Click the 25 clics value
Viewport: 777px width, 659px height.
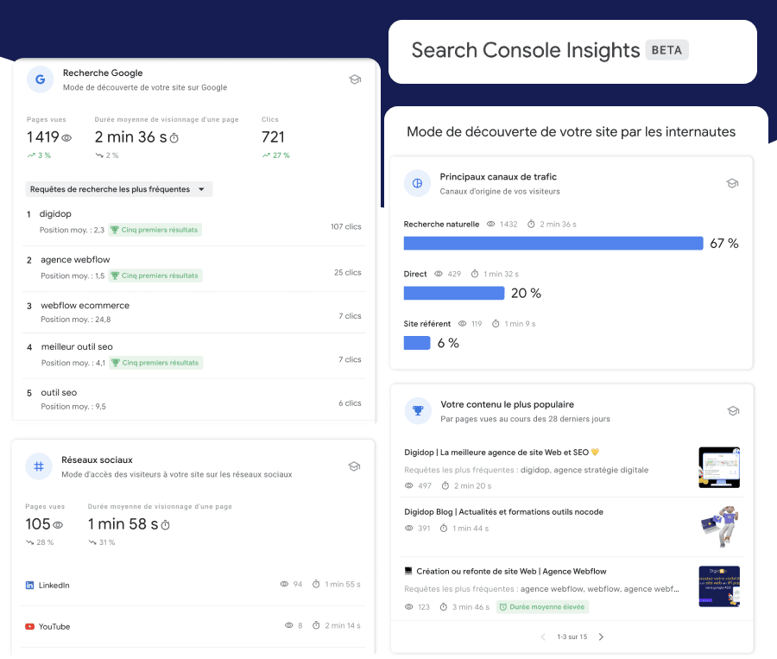pyautogui.click(x=348, y=273)
